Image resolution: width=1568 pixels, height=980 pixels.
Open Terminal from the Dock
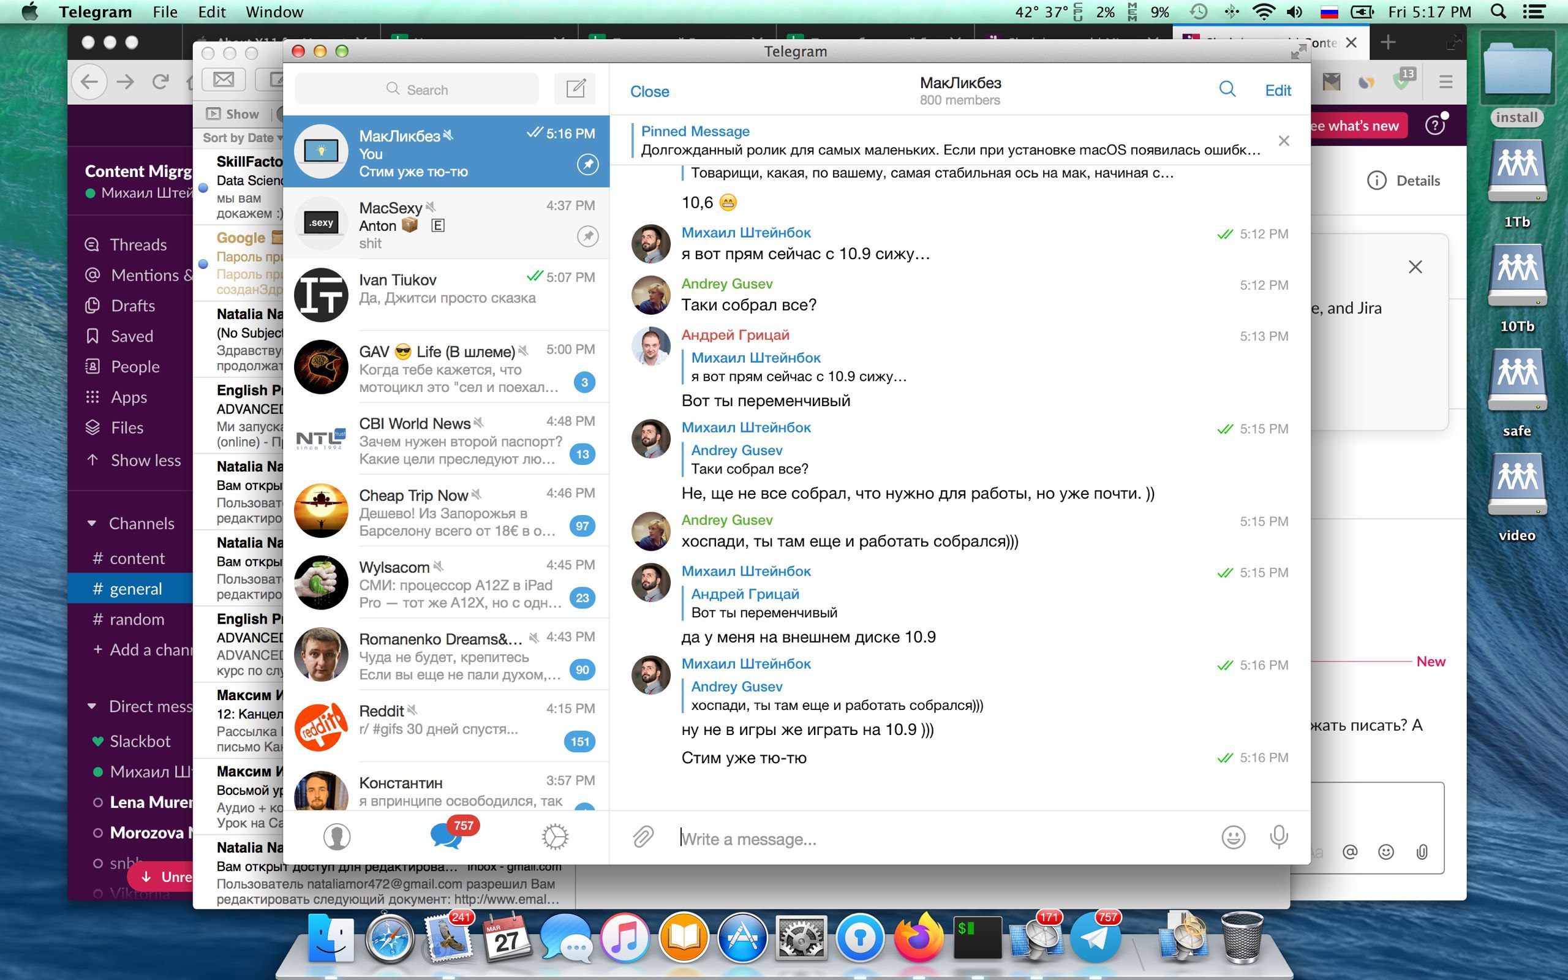tap(977, 938)
